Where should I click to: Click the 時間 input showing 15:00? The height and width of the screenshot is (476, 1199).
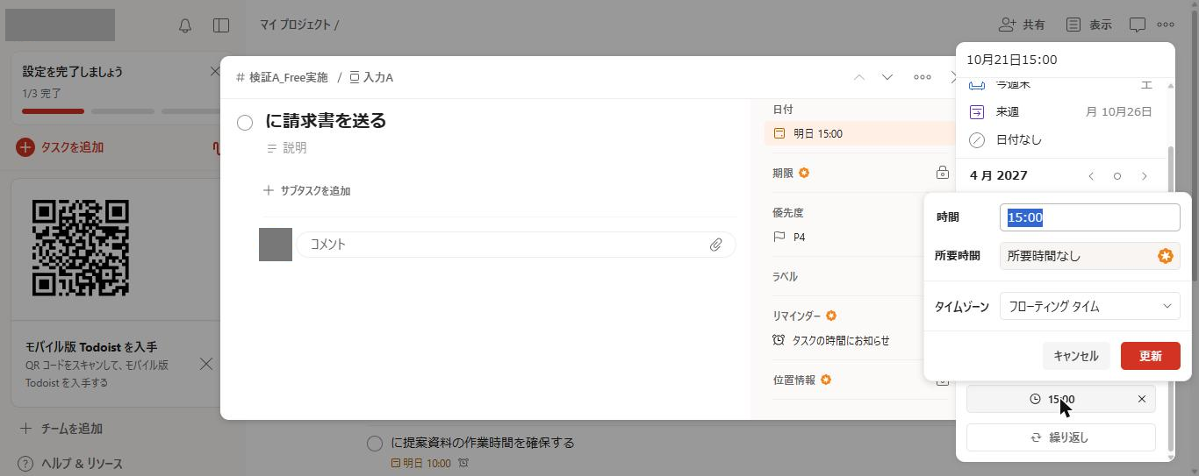1090,217
